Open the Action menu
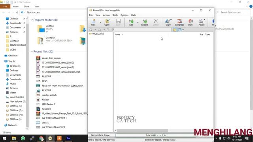Viewport: 253px width, 142px height. click(106, 15)
